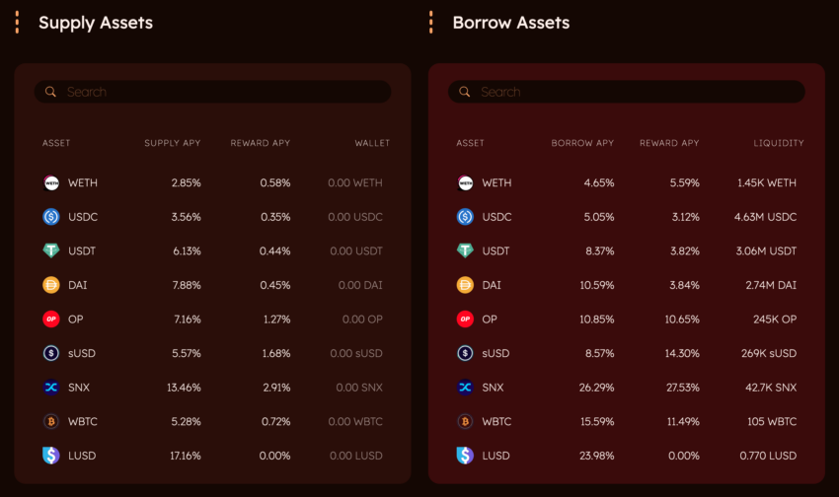Sort by BORROW APY column header
Screen dimensions: 839x497
pyautogui.click(x=582, y=143)
